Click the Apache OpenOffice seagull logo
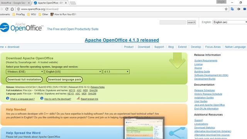 point(5,27)
